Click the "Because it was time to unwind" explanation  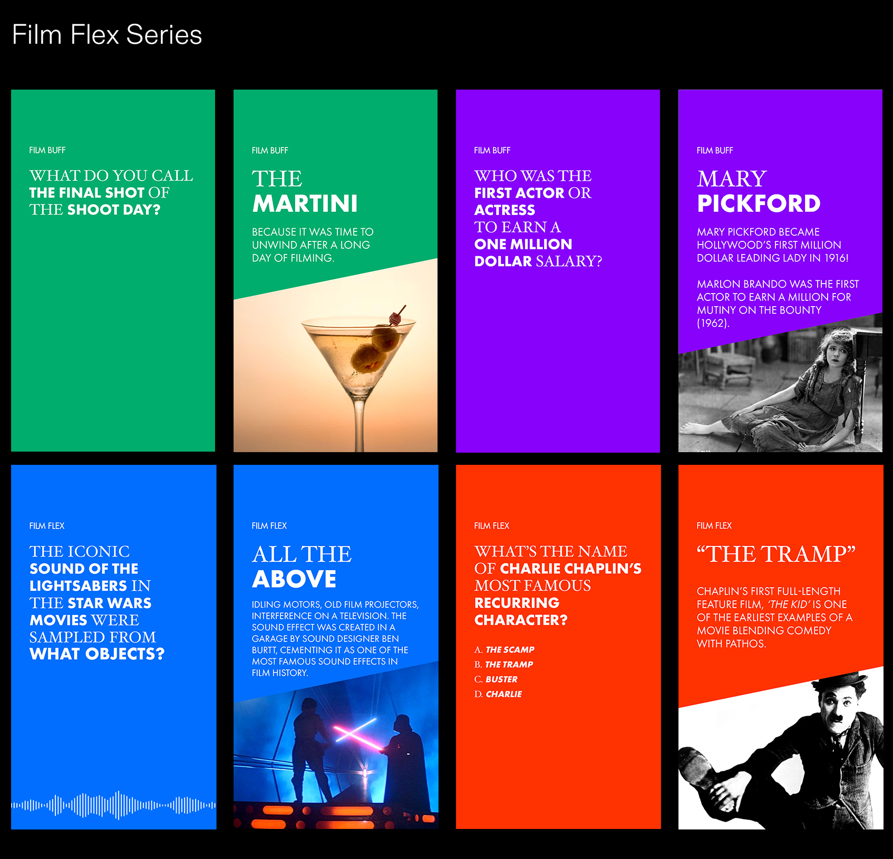(313, 245)
